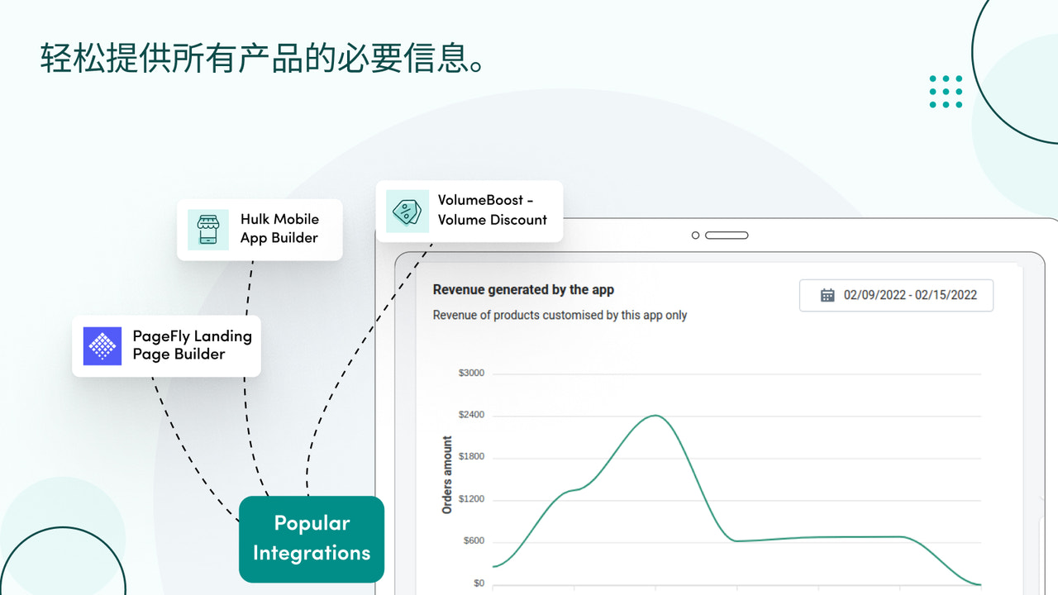Click the $2400 axis label

[x=471, y=415]
